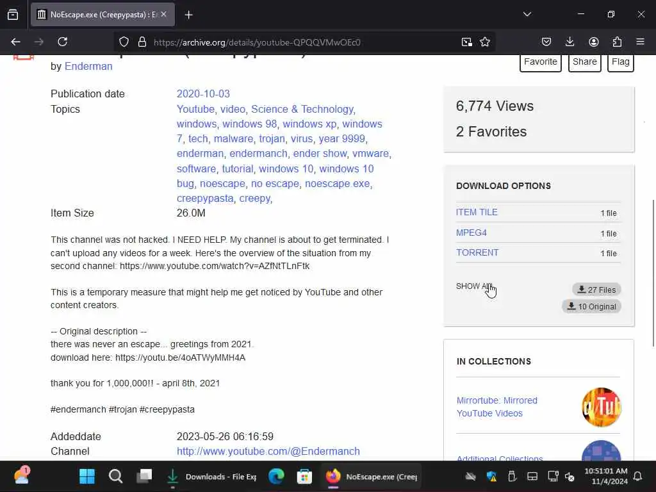
Task: Open Microsoft Store from taskbar
Action: click(304, 476)
